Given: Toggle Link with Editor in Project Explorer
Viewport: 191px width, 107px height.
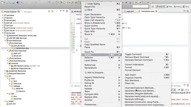Looking at the screenshot, I should click(x=53, y=11).
